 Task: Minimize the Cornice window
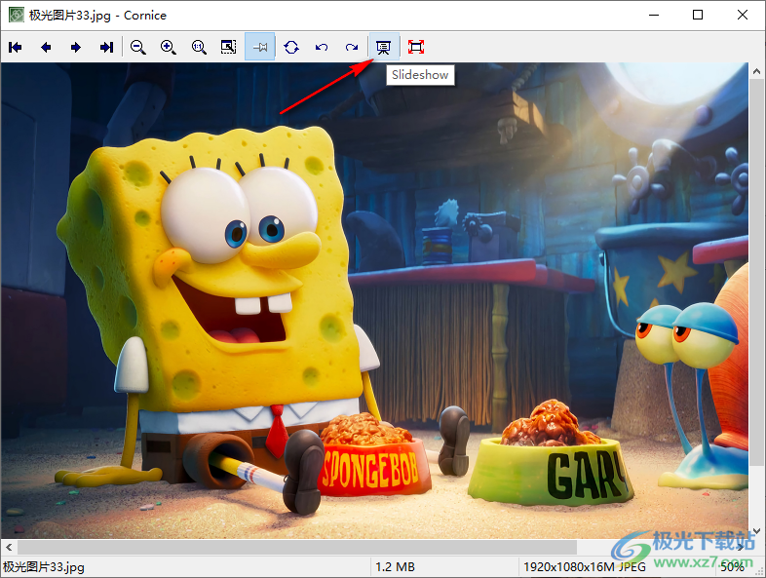[x=654, y=16]
